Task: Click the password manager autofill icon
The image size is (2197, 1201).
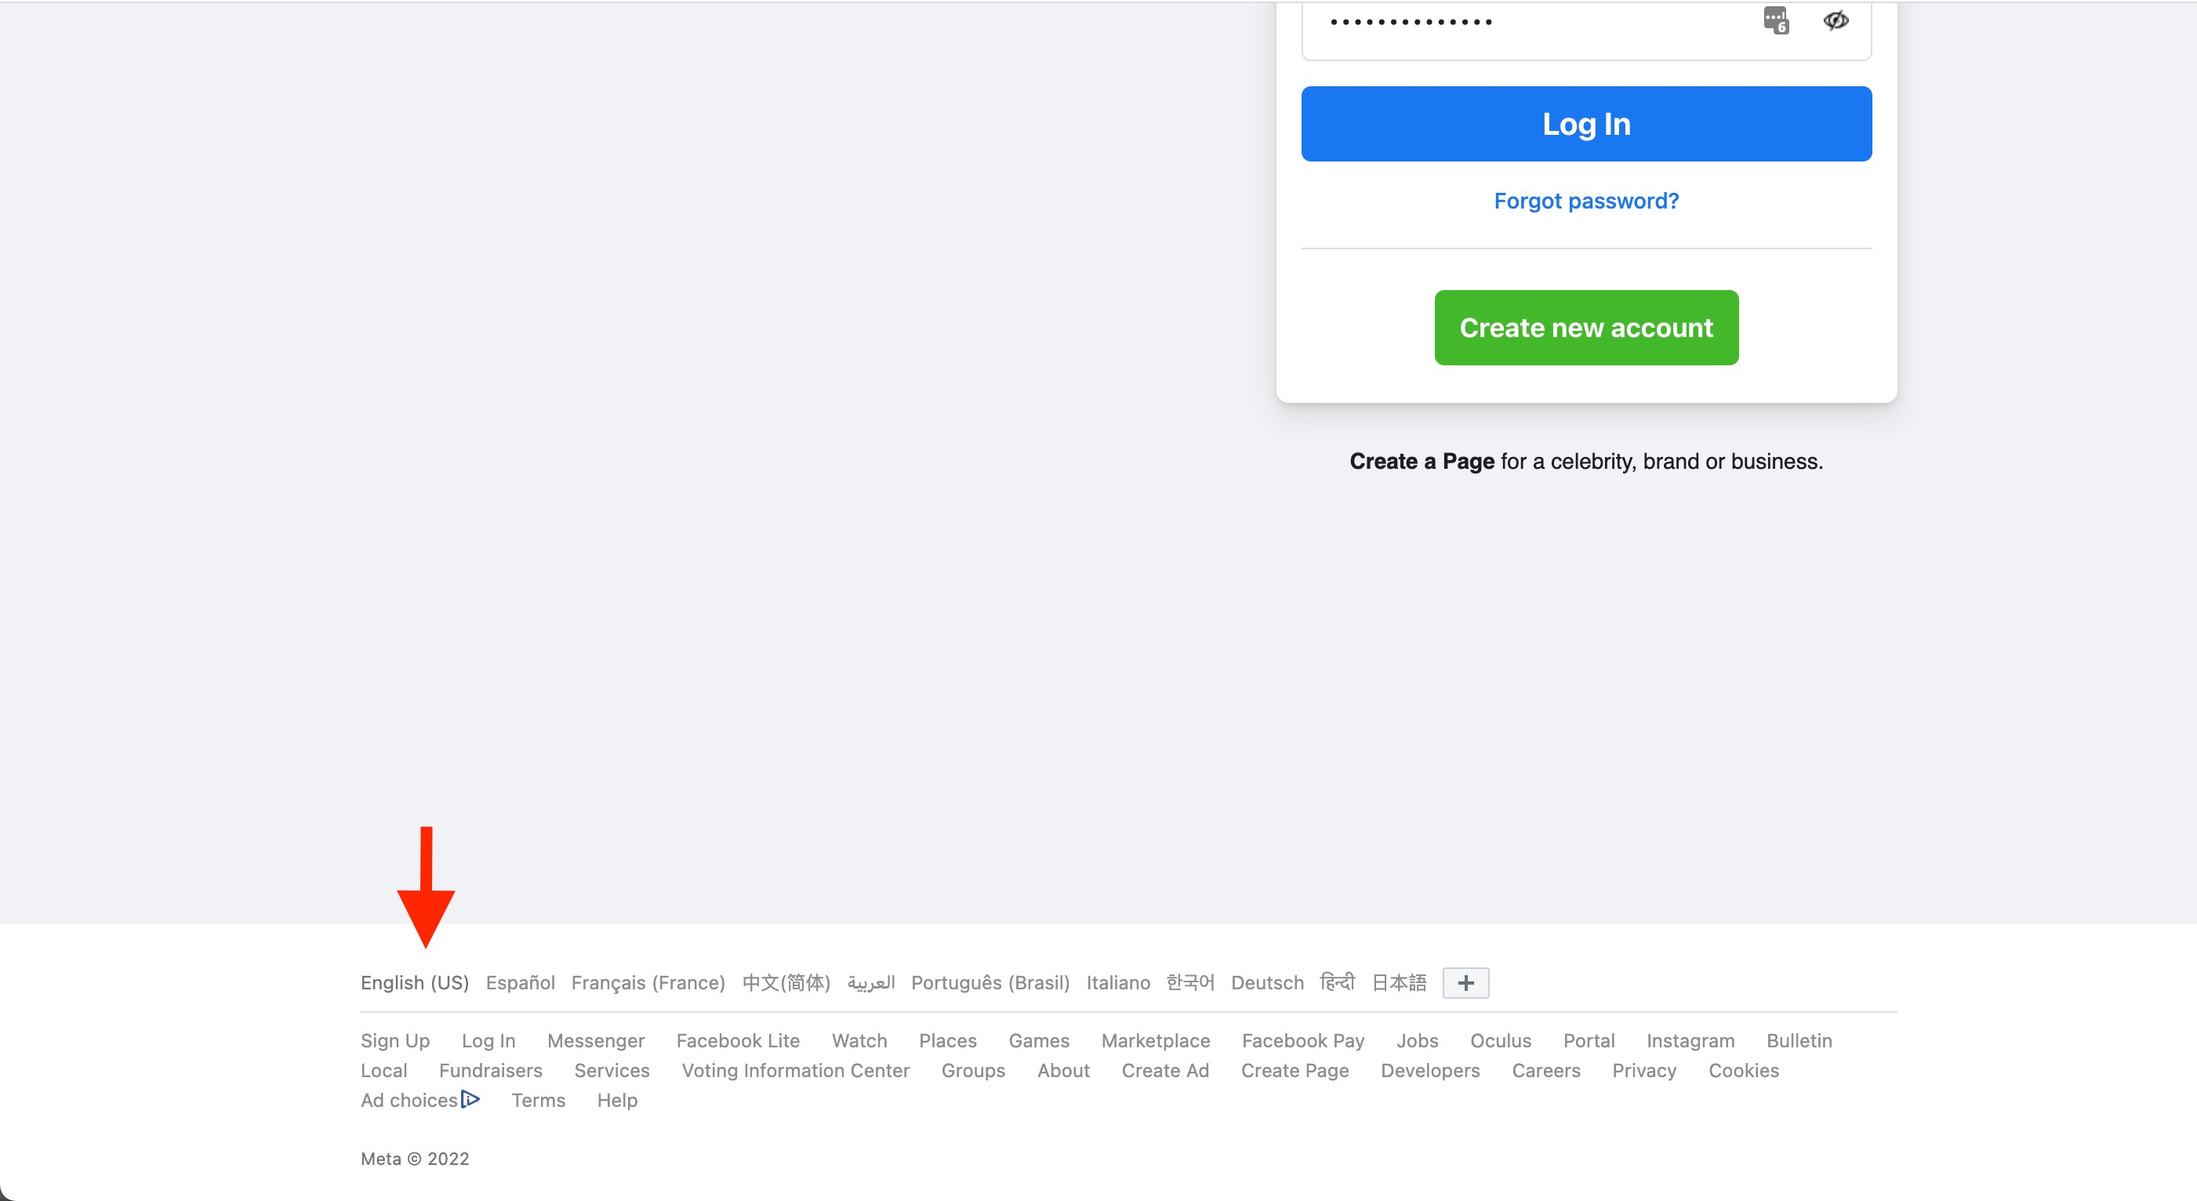Action: coord(1776,20)
